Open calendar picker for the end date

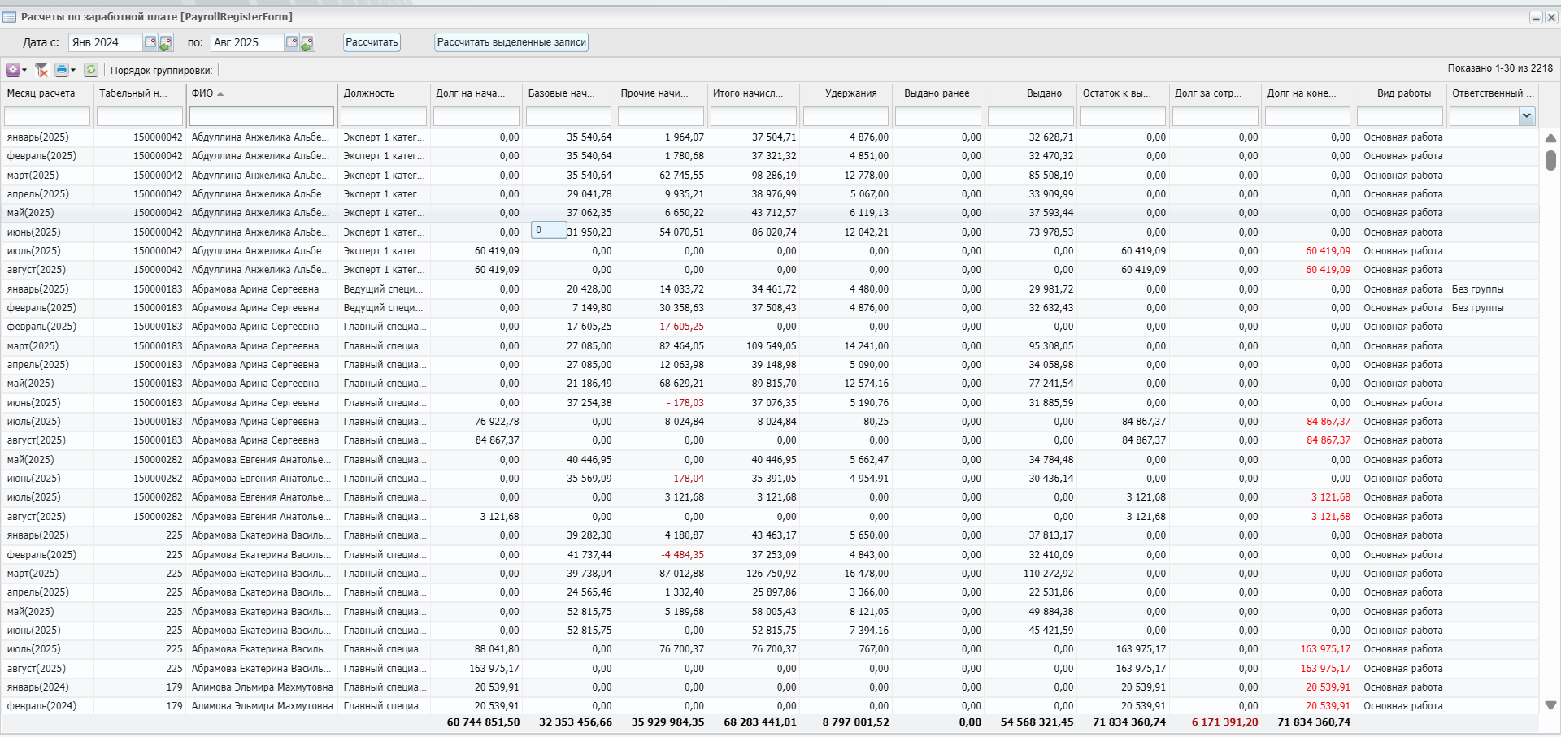[x=292, y=42]
